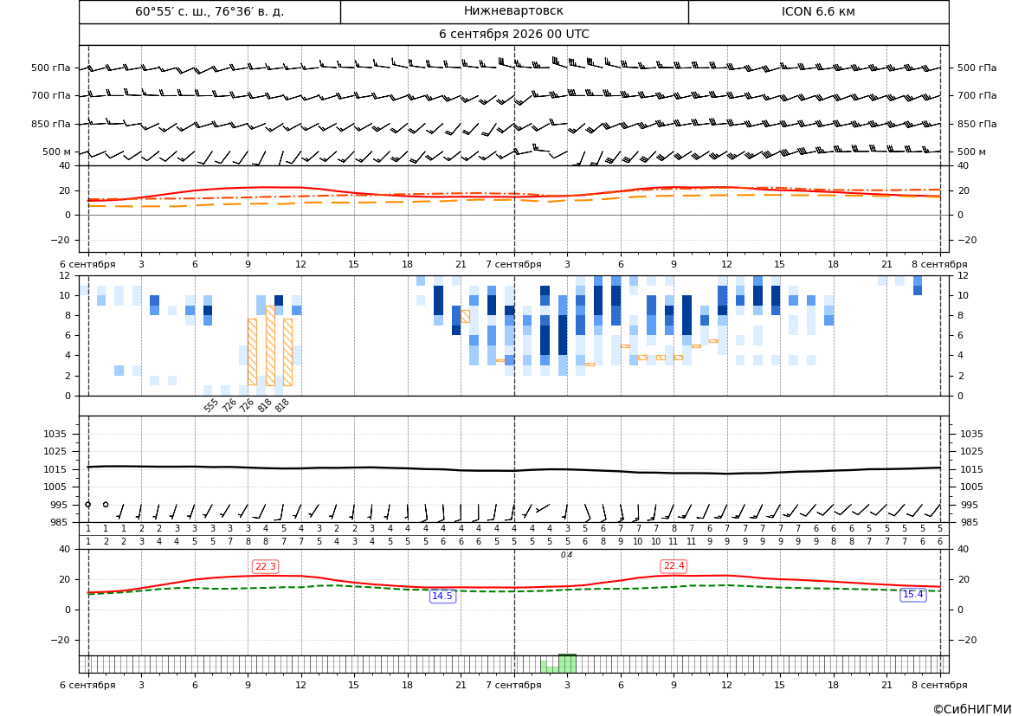Select the ICON 6.6 км model header cell

[x=818, y=11]
